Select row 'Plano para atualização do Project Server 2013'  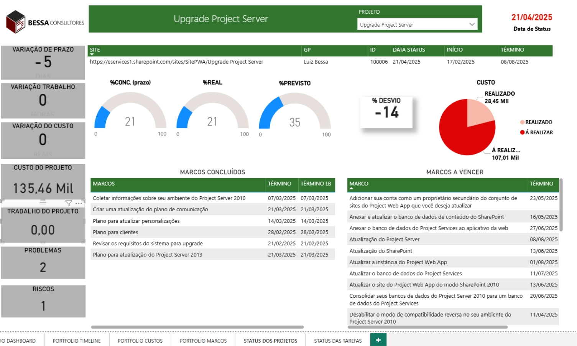[x=213, y=255]
